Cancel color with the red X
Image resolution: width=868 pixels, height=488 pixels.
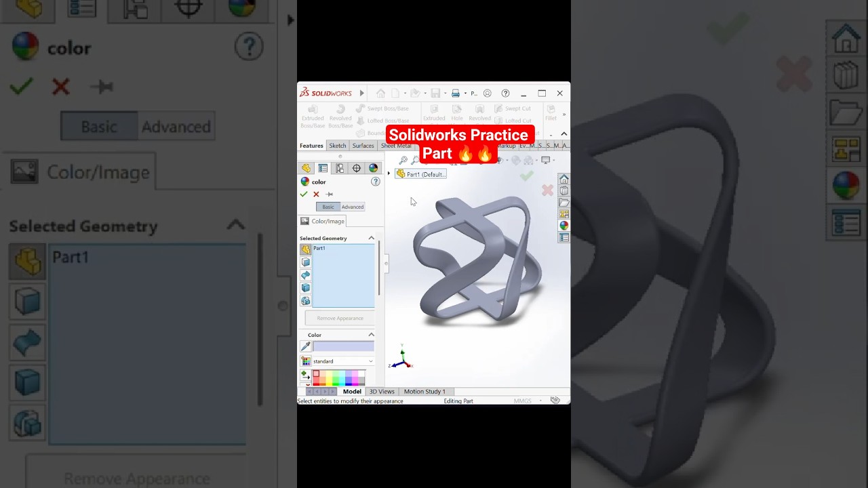pyautogui.click(x=316, y=195)
